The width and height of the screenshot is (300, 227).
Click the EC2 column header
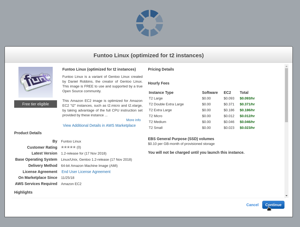(x=227, y=93)
